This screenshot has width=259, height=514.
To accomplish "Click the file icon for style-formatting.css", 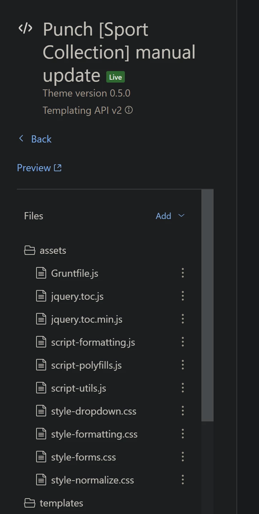I will 41,434.
